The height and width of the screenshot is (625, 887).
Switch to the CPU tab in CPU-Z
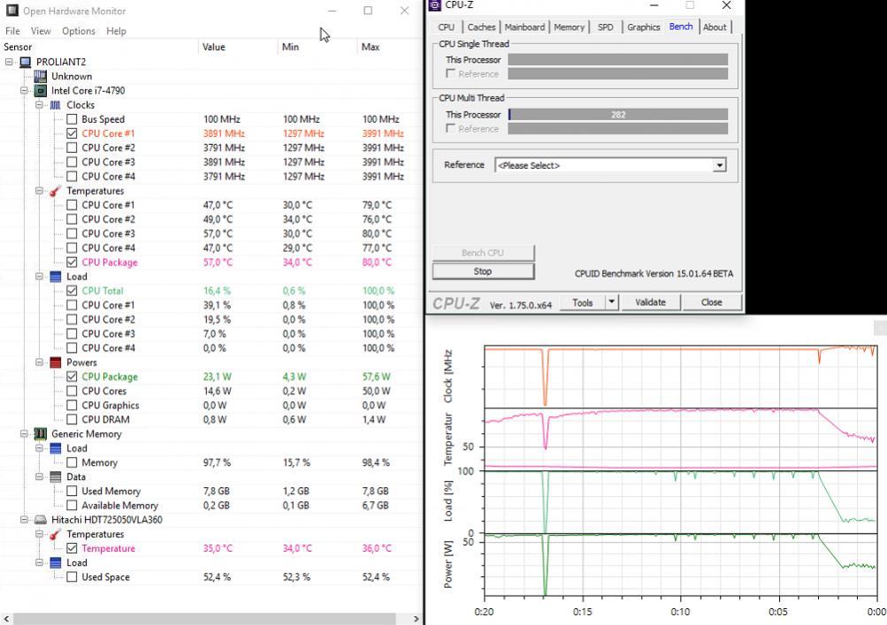[447, 27]
